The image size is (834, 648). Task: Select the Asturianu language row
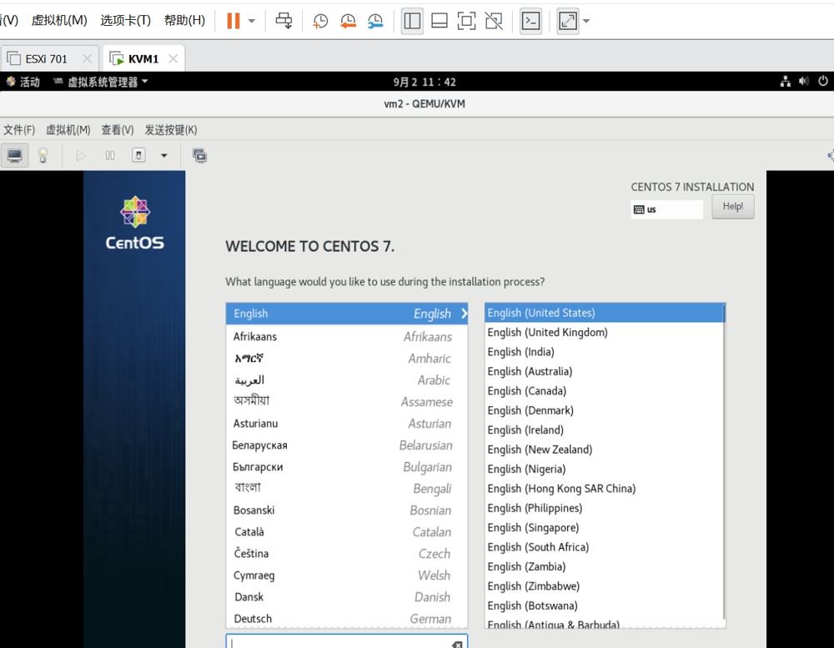[347, 424]
